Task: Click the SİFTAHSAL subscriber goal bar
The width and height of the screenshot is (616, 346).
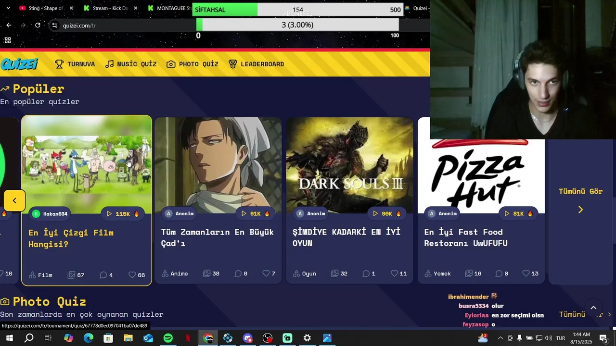Action: coord(298,10)
